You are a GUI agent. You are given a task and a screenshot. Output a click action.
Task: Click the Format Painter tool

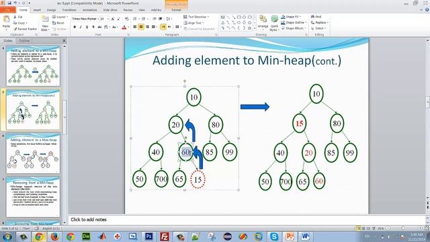(x=25, y=29)
